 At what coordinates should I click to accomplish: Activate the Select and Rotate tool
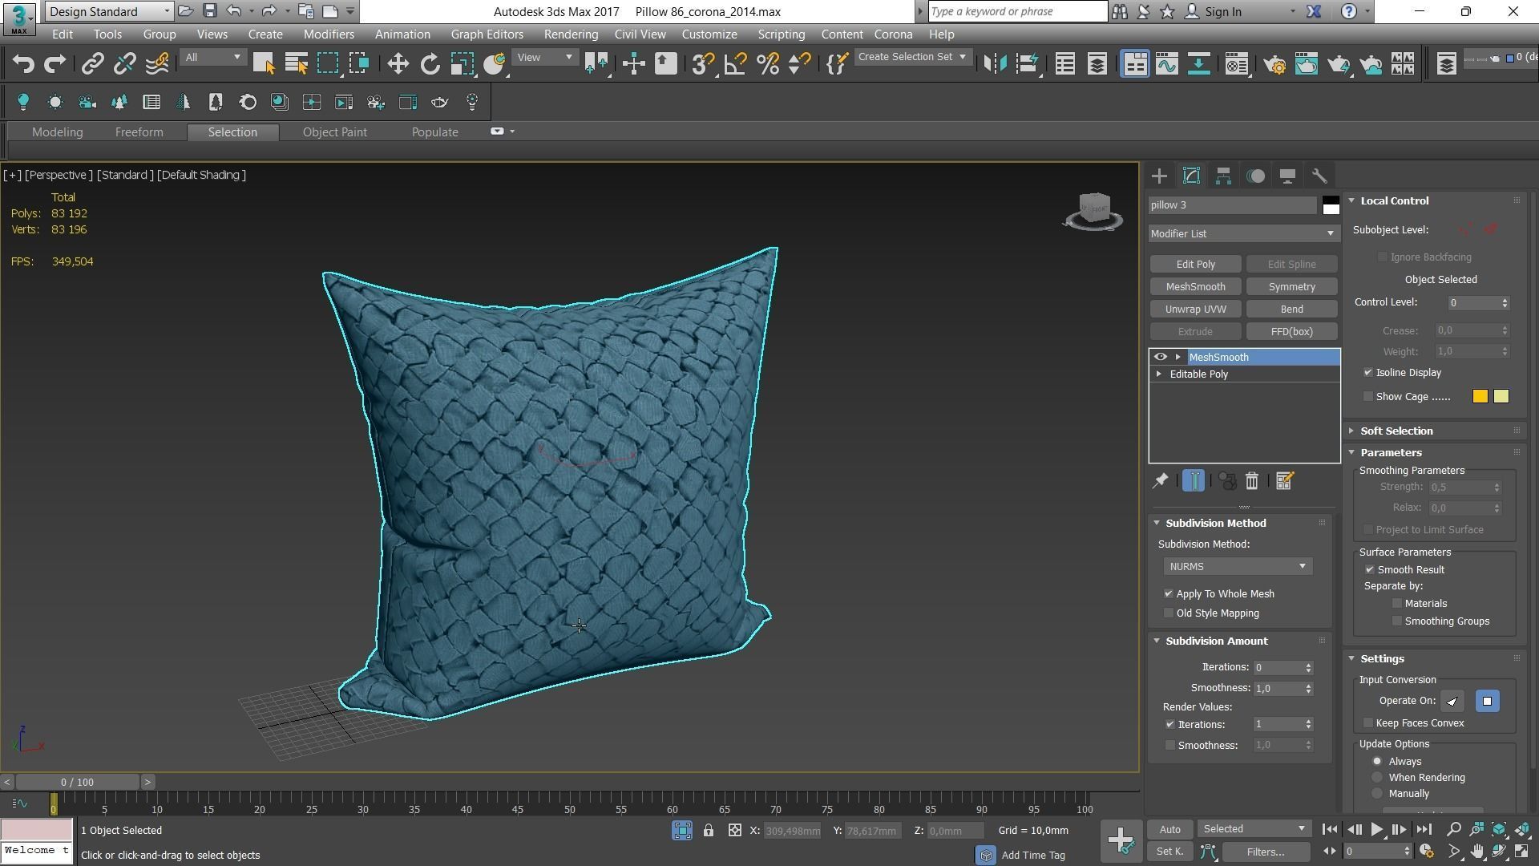430,63
